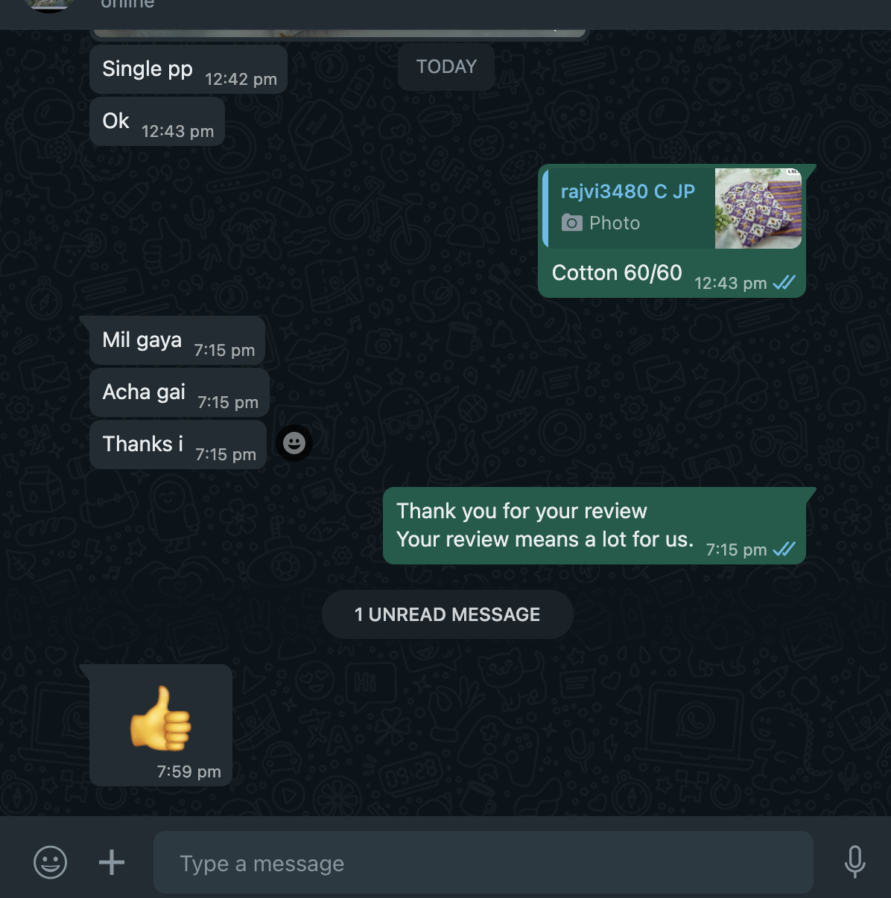891x898 pixels.
Task: Select the Thanks i message bubble
Action: (178, 445)
